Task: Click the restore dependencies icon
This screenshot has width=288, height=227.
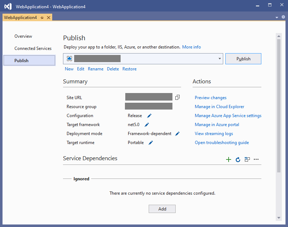Action: pyautogui.click(x=247, y=159)
